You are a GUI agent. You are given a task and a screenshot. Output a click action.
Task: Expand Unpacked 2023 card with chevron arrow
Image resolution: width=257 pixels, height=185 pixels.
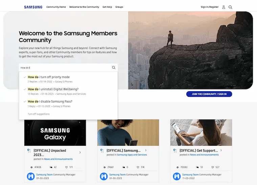click(80, 152)
